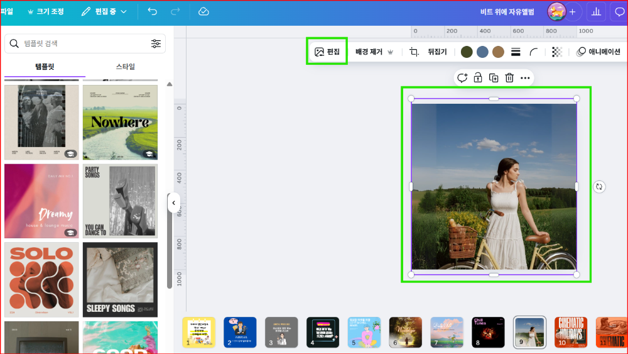Image resolution: width=628 pixels, height=354 pixels.
Task: Select the Party Songs template
Action: click(x=120, y=201)
